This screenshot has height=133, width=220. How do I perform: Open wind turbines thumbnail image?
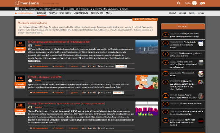(x=147, y=47)
